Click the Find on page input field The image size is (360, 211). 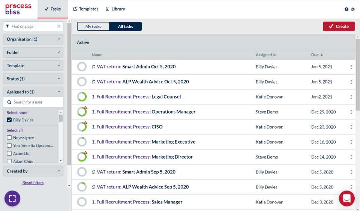(33, 26)
